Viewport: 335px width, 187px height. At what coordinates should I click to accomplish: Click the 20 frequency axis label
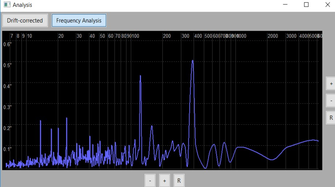61,36
